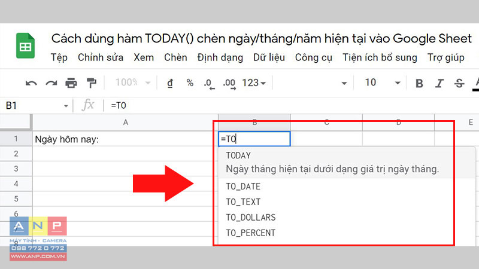The height and width of the screenshot is (269, 479).
Task: Open the Tệp menu
Action: pyautogui.click(x=59, y=57)
